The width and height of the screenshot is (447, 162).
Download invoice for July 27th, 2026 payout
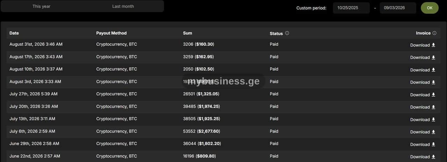pos(423,95)
